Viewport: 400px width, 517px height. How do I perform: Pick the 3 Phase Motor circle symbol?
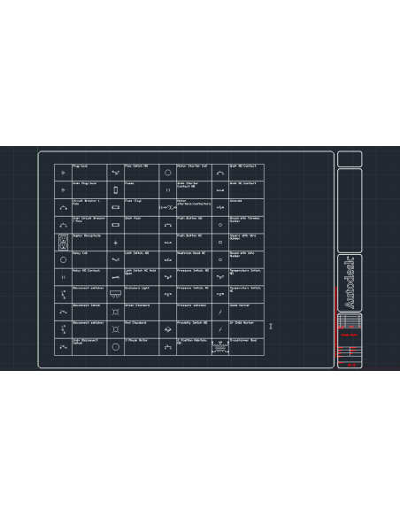coord(115,347)
